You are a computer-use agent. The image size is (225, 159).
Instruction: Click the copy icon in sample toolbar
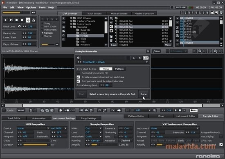42,110
